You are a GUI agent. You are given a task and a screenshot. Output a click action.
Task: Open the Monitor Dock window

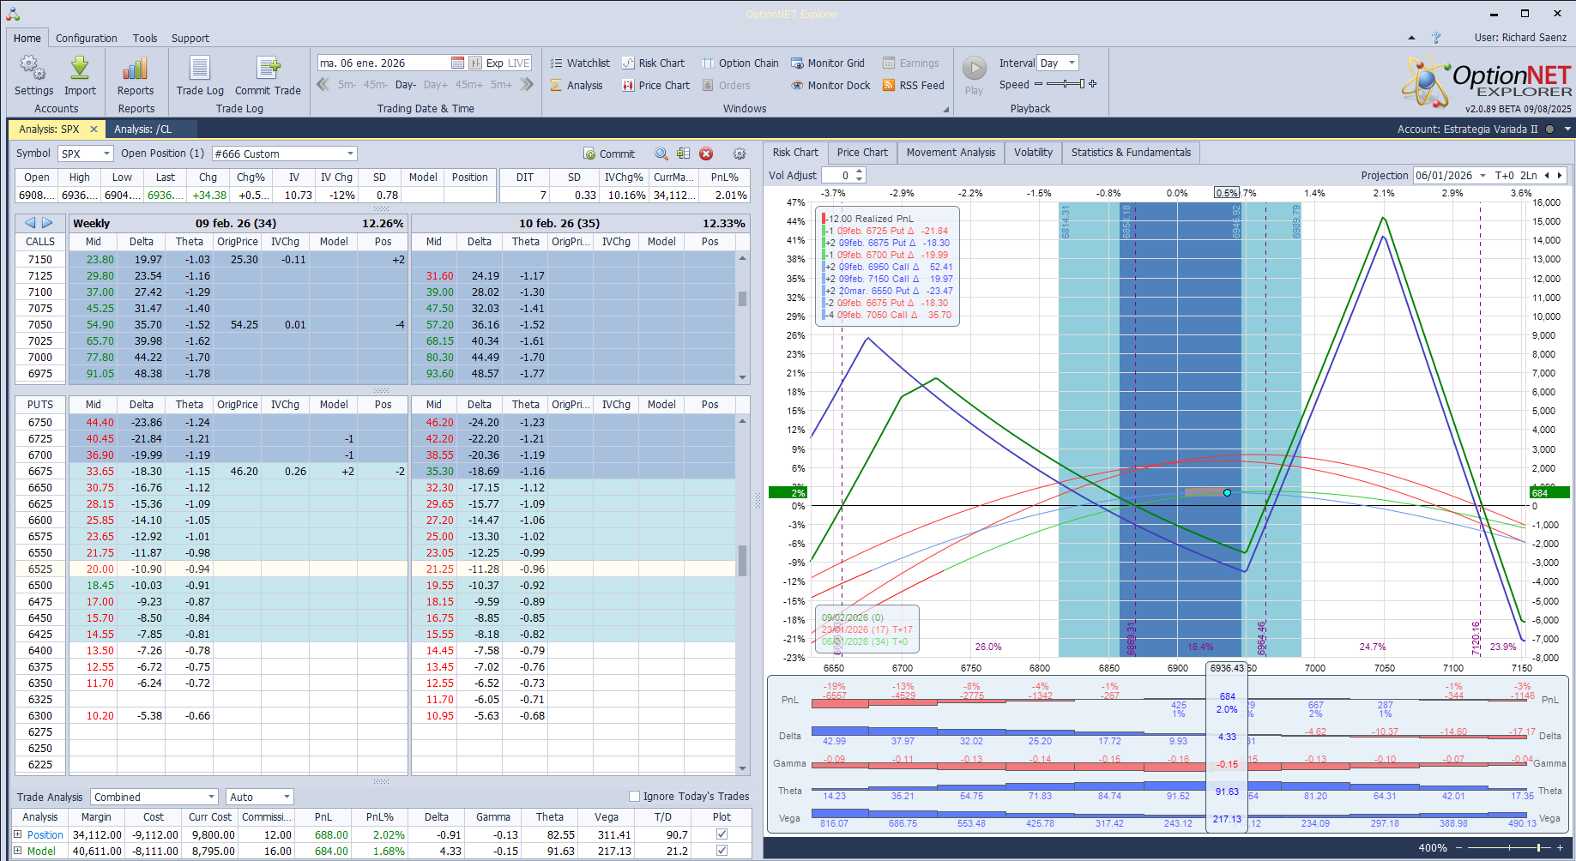click(x=830, y=85)
